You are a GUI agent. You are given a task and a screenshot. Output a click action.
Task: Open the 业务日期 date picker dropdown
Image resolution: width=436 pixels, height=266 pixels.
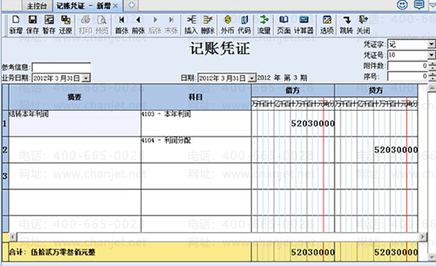(86, 78)
